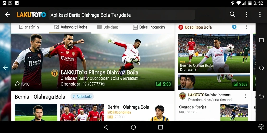The image size is (267, 133).
Task: Open the thumbnail with two faces in right panel
Action: pyautogui.click(x=214, y=82)
